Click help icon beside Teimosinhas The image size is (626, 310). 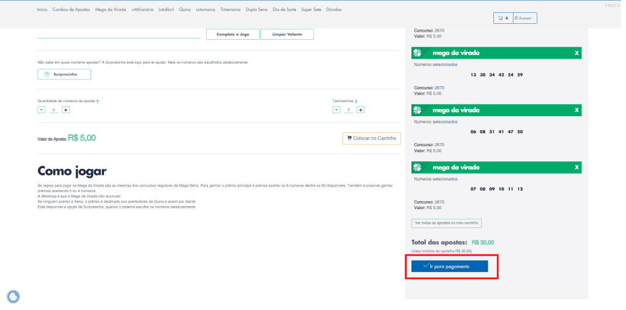point(356,101)
